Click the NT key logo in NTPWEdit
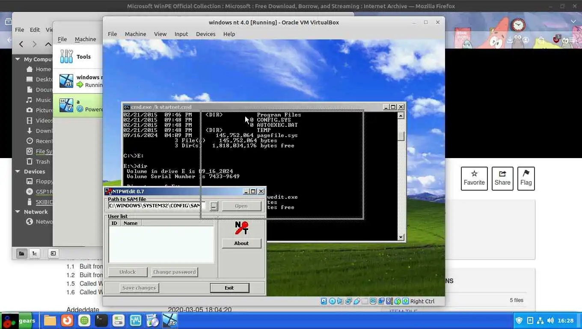Viewport: 582px width, 329px height. (x=241, y=227)
